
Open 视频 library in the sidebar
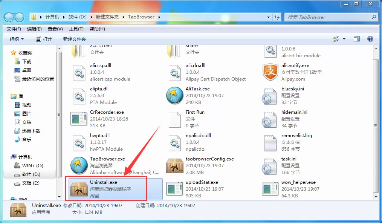pyautogui.click(x=27, y=105)
